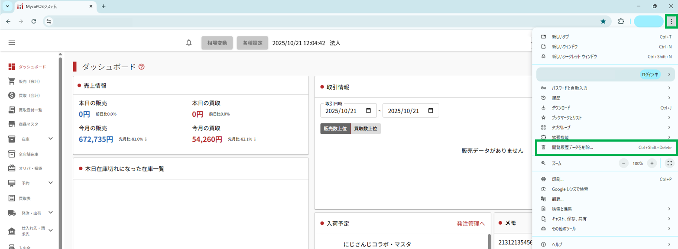Open the hamburger menu in the header
The width and height of the screenshot is (678, 249).
pyautogui.click(x=12, y=42)
